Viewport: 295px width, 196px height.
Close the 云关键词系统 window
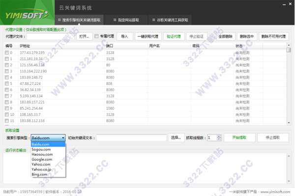(290, 4)
